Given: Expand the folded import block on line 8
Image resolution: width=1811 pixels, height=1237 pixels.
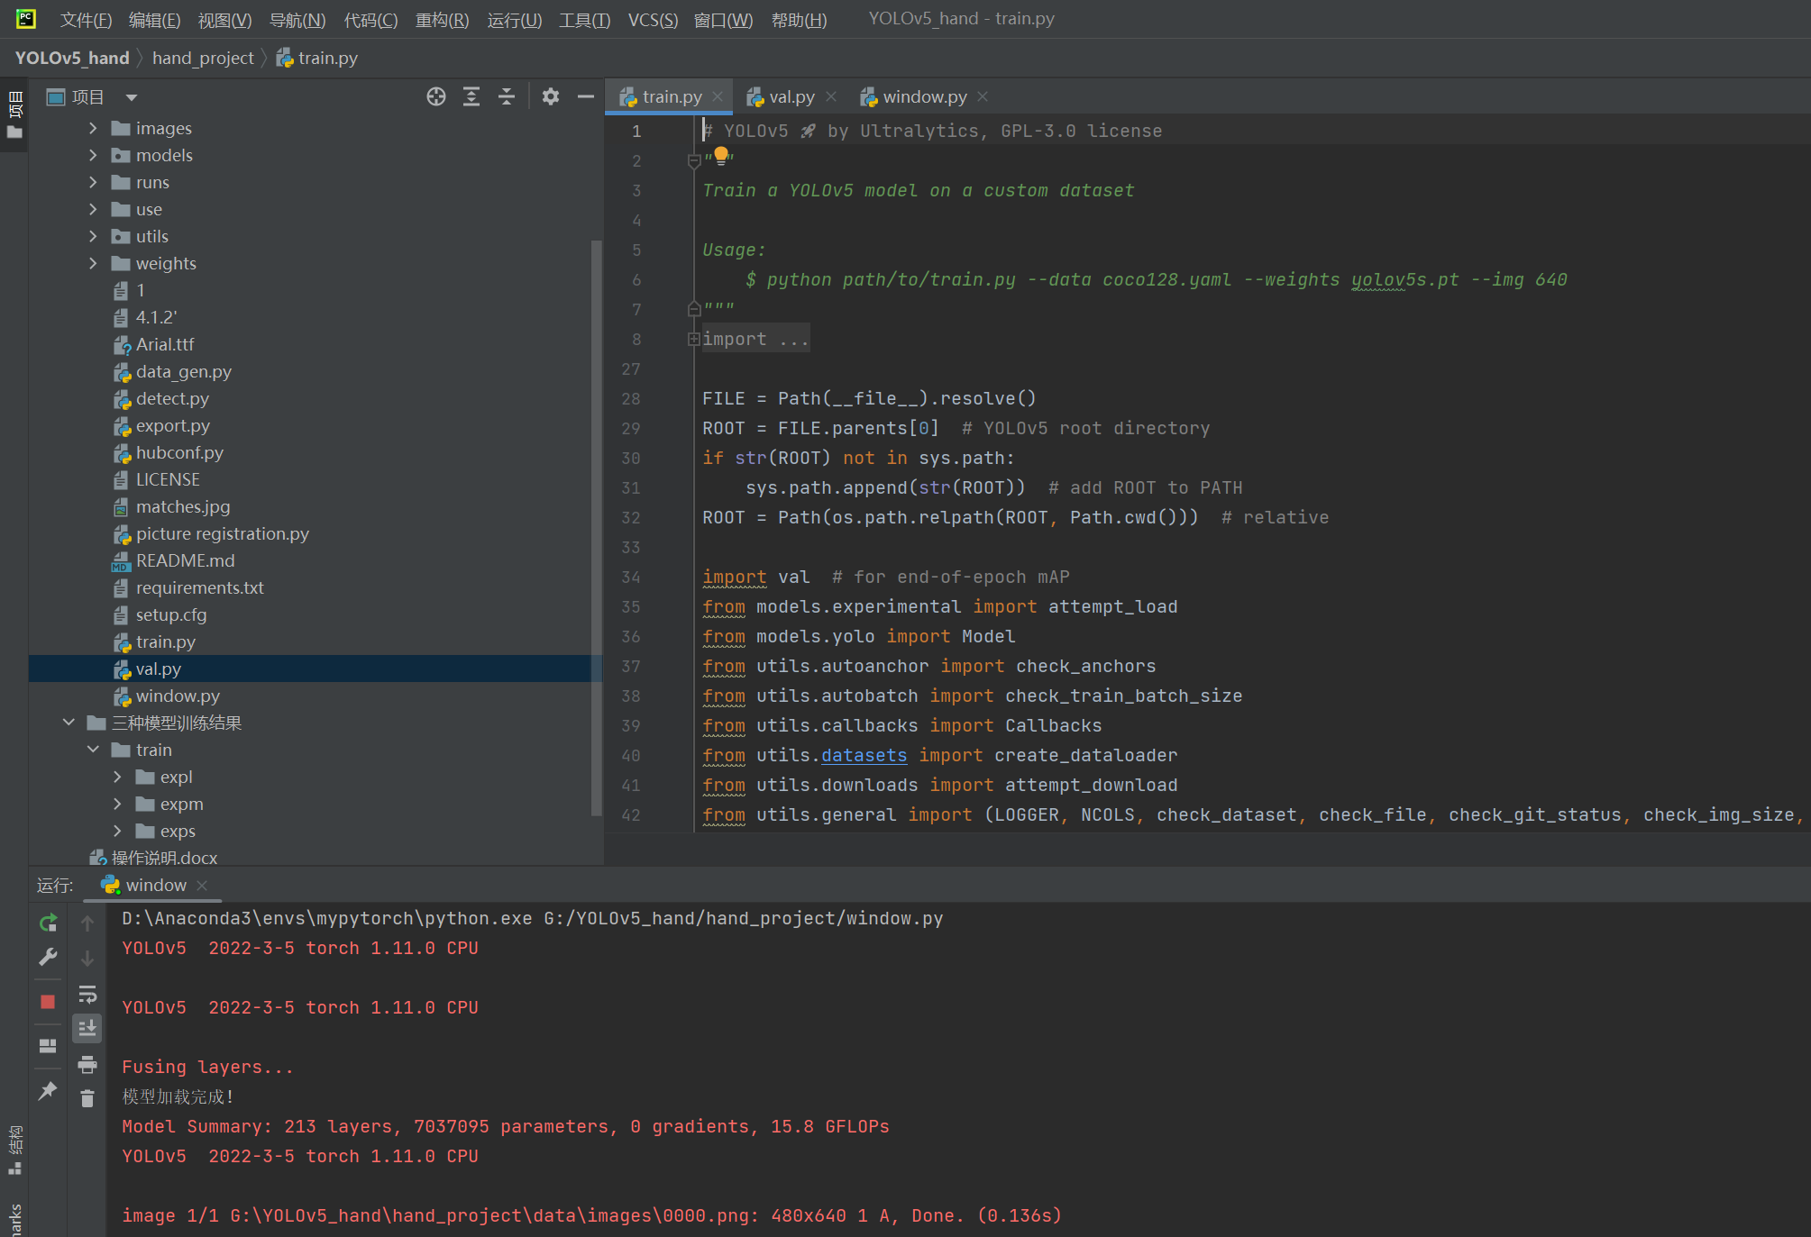Looking at the screenshot, I should [694, 339].
